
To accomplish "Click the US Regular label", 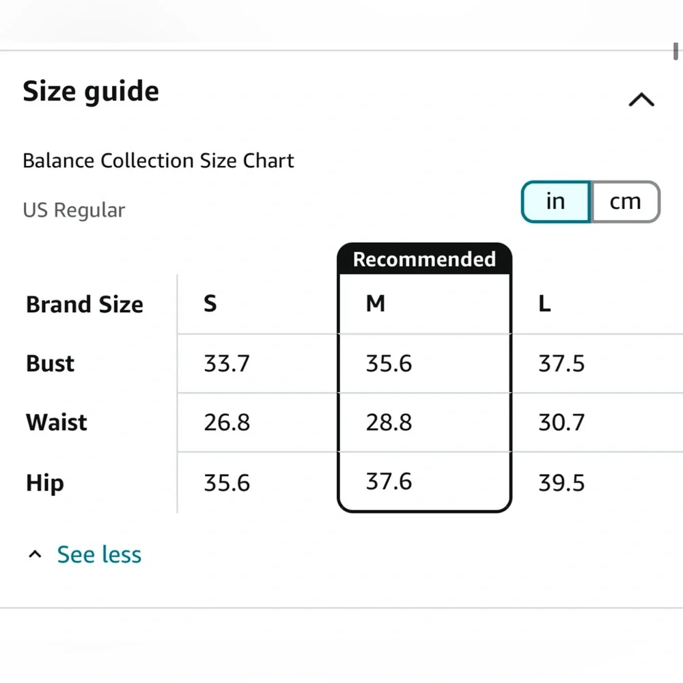I will [x=74, y=210].
